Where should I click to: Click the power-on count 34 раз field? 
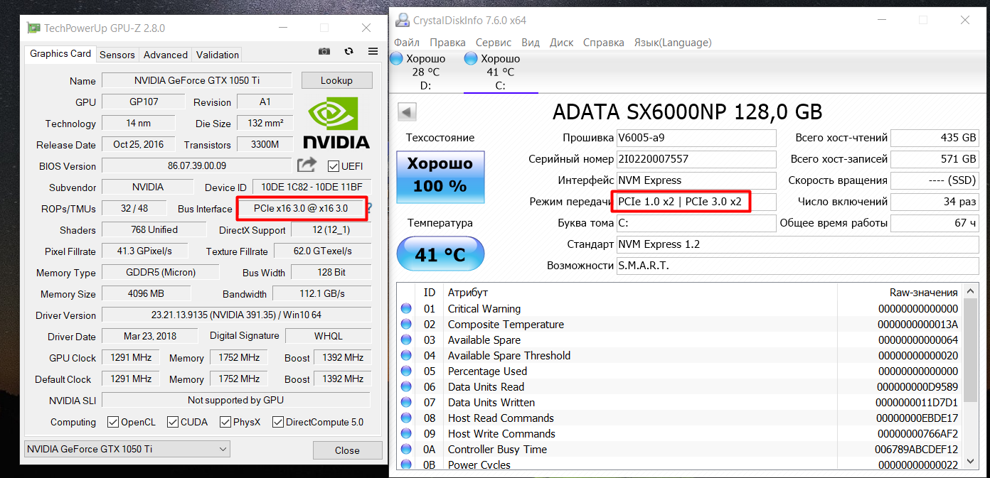pos(935,202)
